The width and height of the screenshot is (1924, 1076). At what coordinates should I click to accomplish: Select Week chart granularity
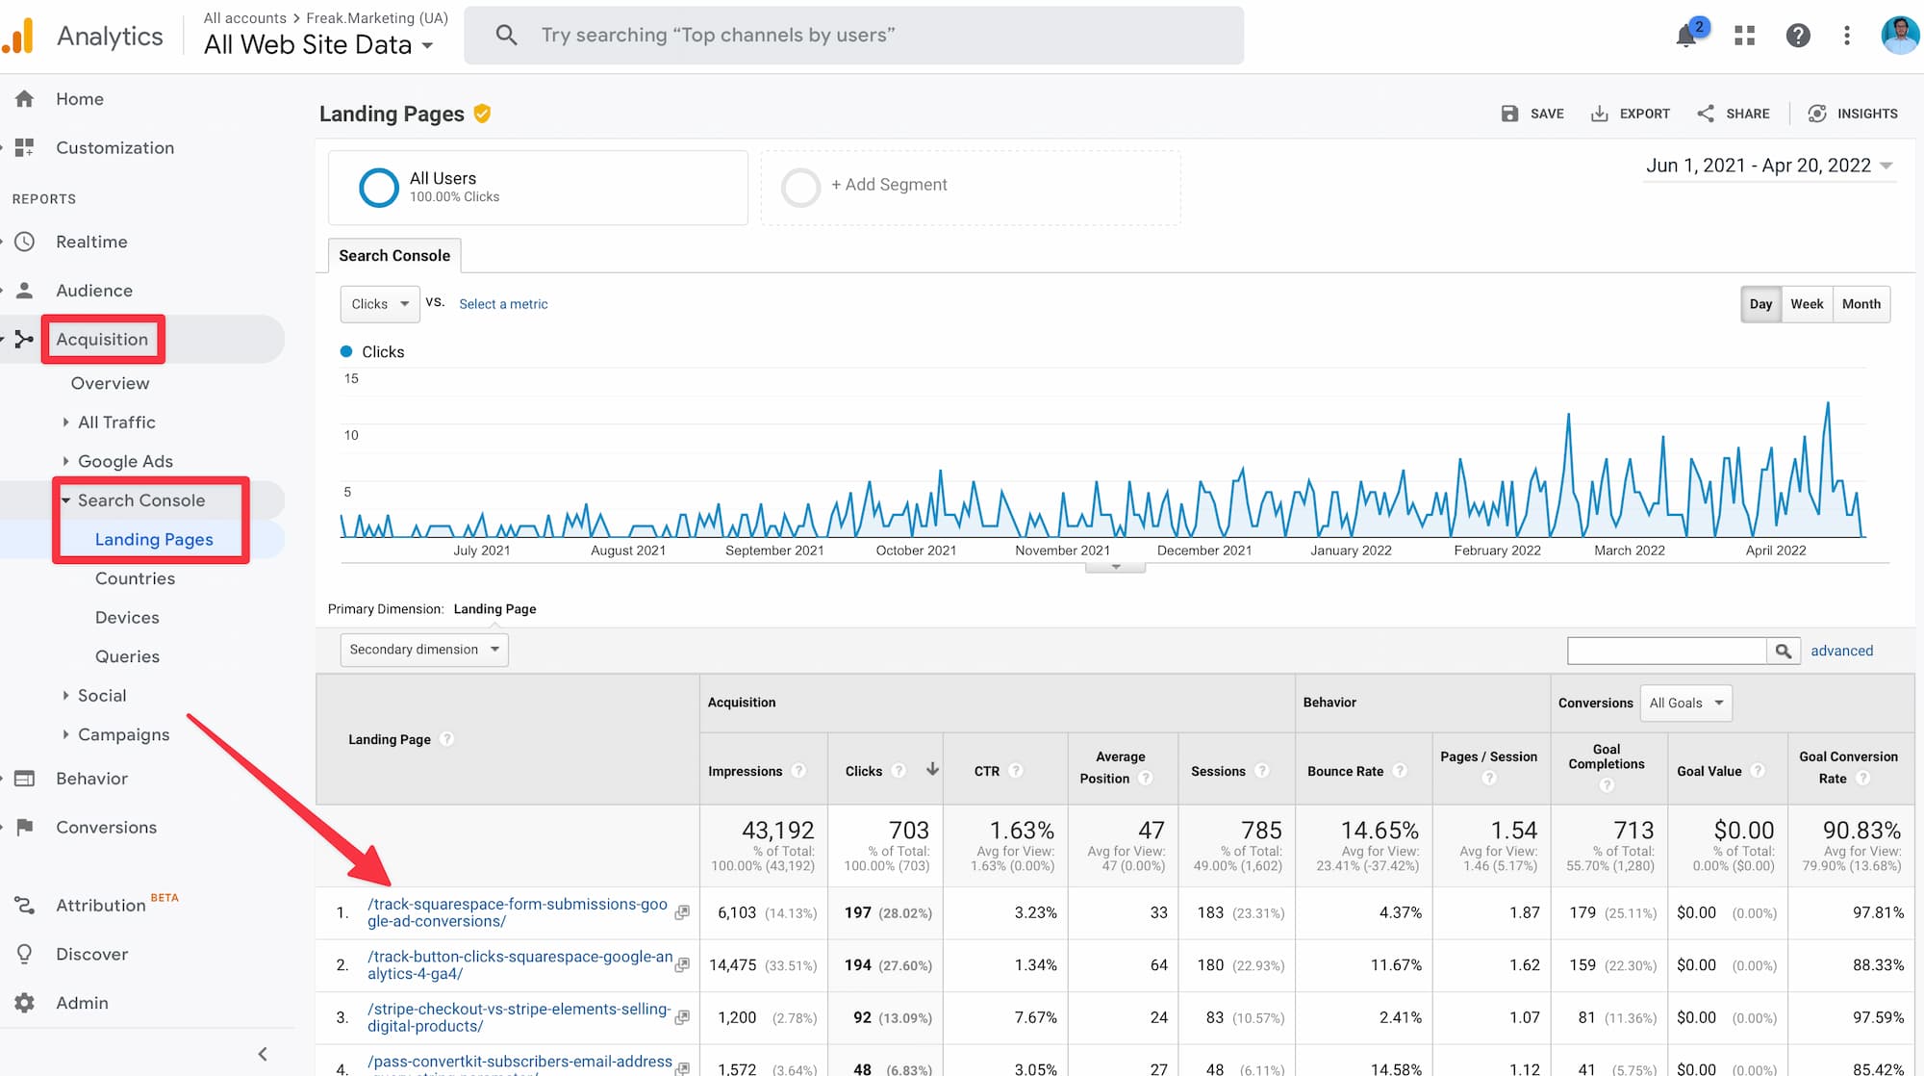(x=1807, y=304)
